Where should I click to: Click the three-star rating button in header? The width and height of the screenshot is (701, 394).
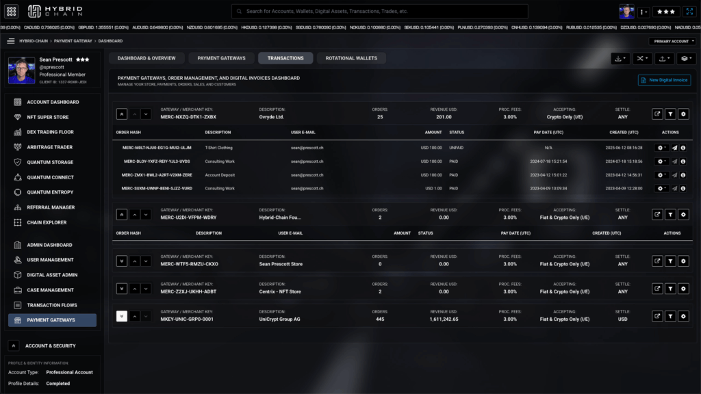pyautogui.click(x=666, y=12)
